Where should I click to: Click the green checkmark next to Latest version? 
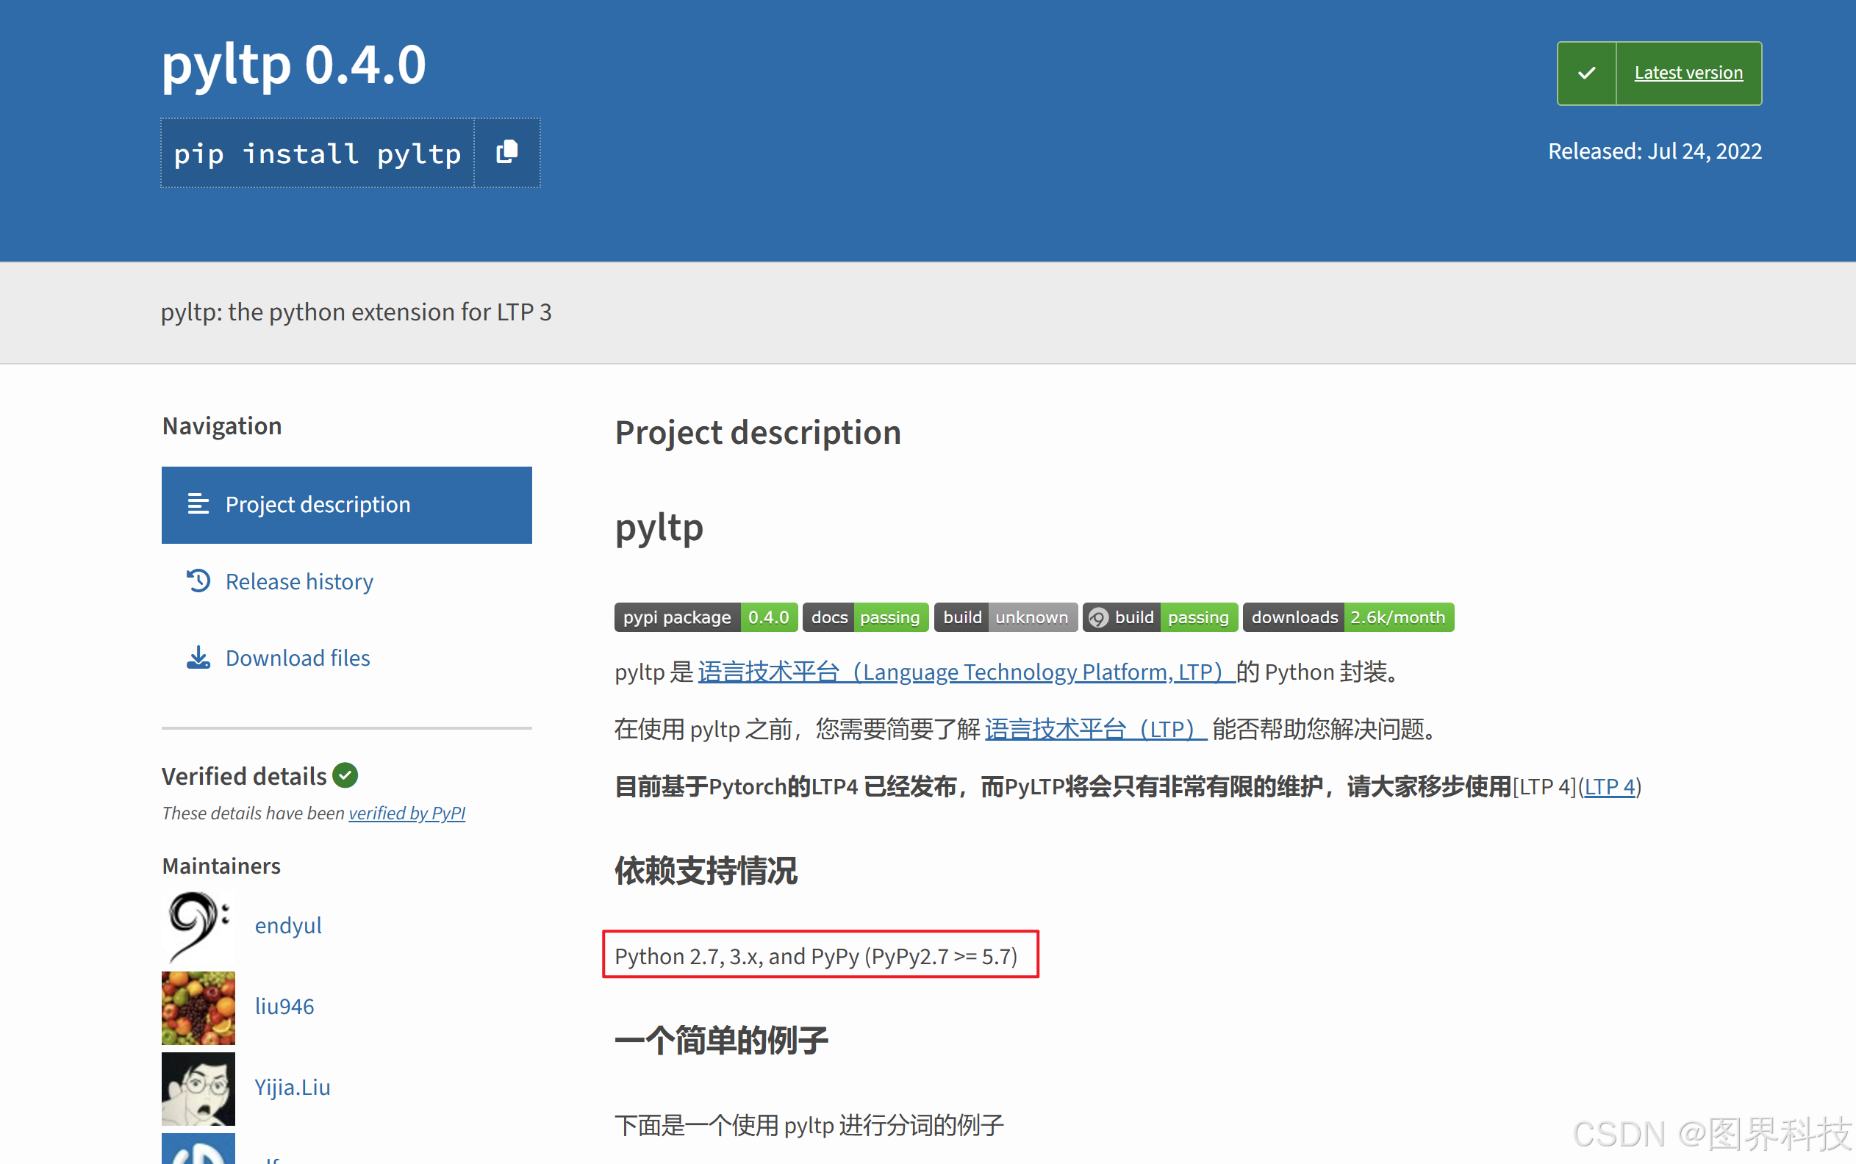(x=1586, y=73)
